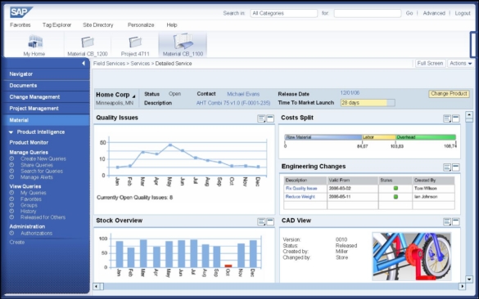Select Documents in the sidebar
The height and width of the screenshot is (299, 479).
pyautogui.click(x=47, y=86)
